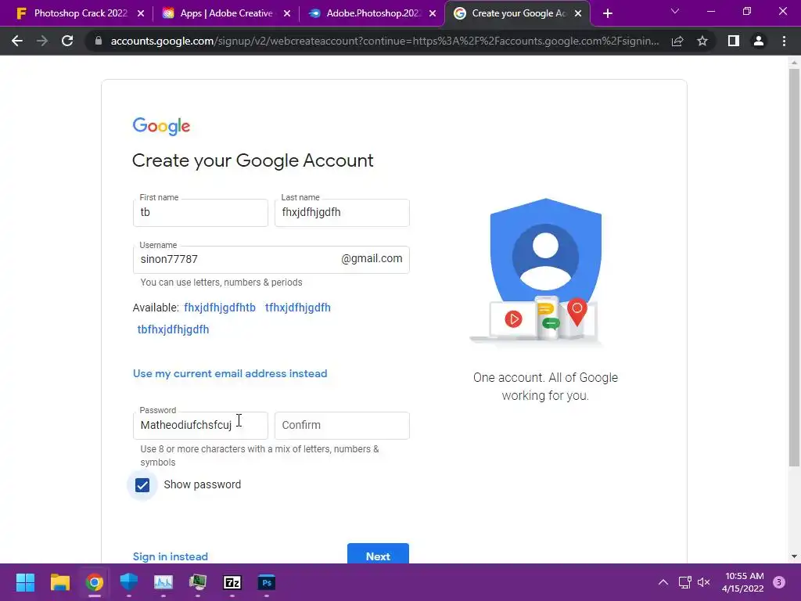
Task: Click the Show password label text
Action: click(203, 484)
